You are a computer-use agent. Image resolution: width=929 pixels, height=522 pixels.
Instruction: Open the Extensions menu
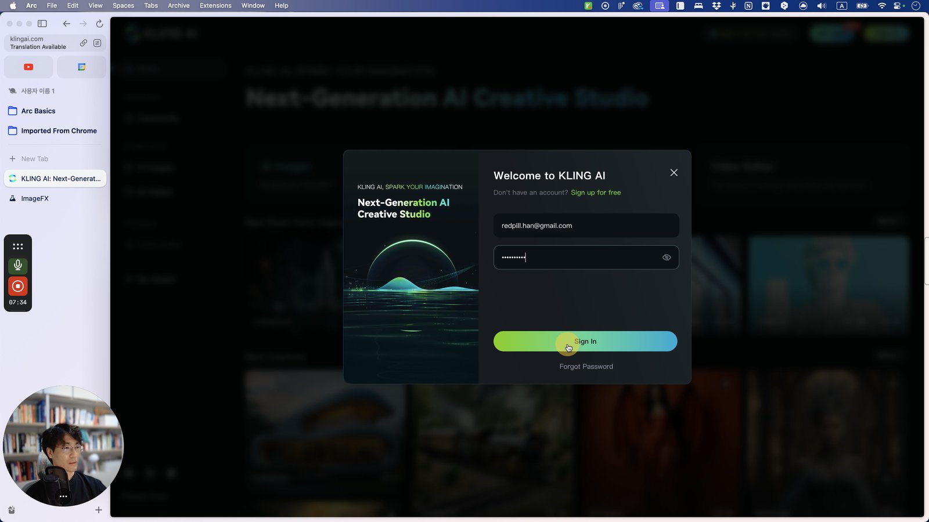pos(215,6)
